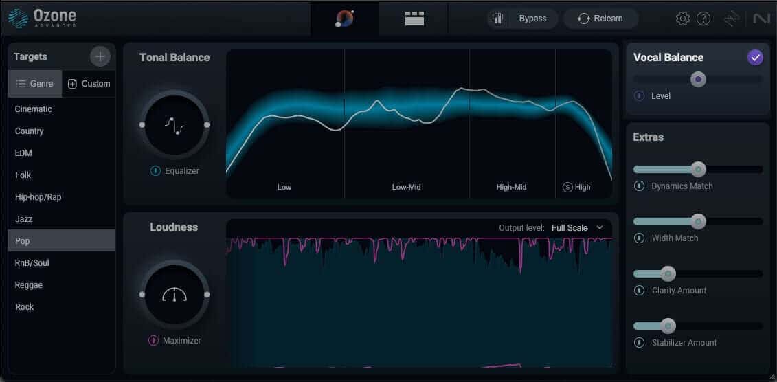The width and height of the screenshot is (777, 382).
Task: Toggle the Vocal Balance Level power button
Action: coord(639,95)
